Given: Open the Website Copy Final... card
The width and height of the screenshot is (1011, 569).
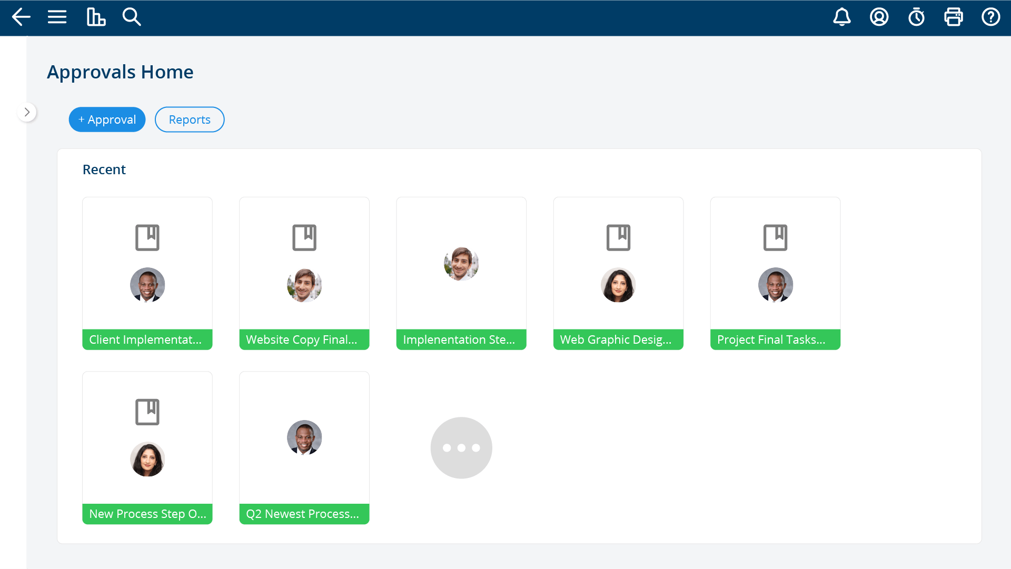Looking at the screenshot, I should (304, 273).
